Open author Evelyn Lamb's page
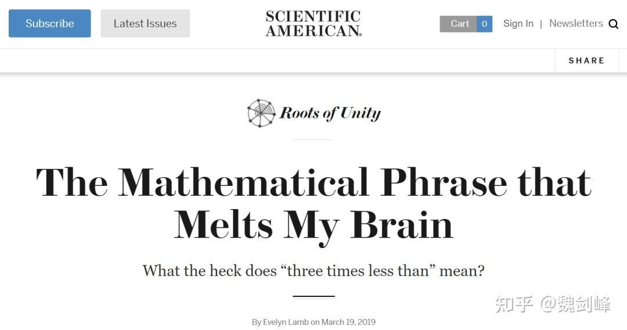627x330 pixels. 286,322
